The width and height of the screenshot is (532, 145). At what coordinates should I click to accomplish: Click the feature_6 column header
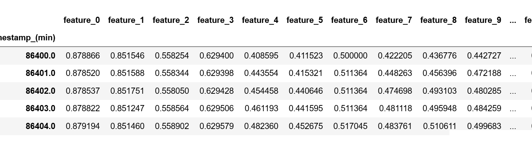click(349, 20)
